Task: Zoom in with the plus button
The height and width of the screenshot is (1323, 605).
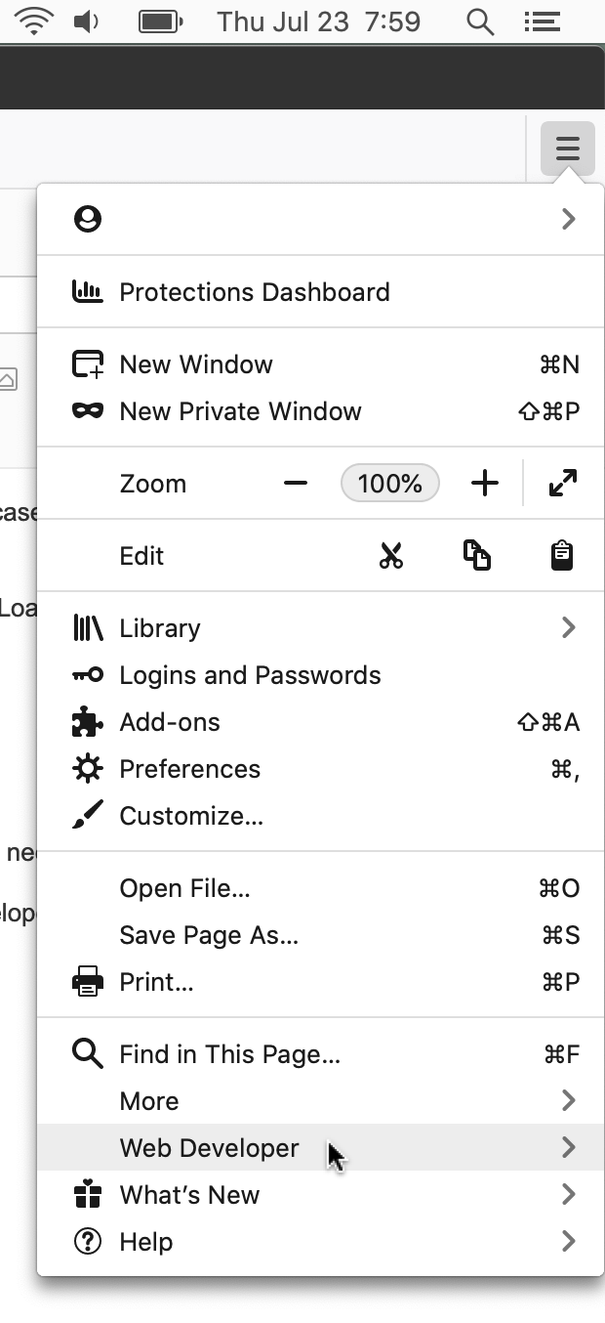Action: [x=484, y=483]
